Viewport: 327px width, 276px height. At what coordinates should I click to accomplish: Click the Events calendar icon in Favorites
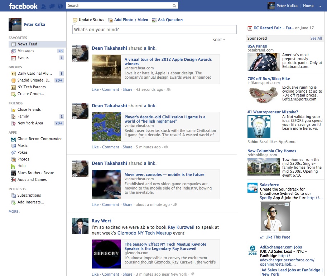point(13,58)
